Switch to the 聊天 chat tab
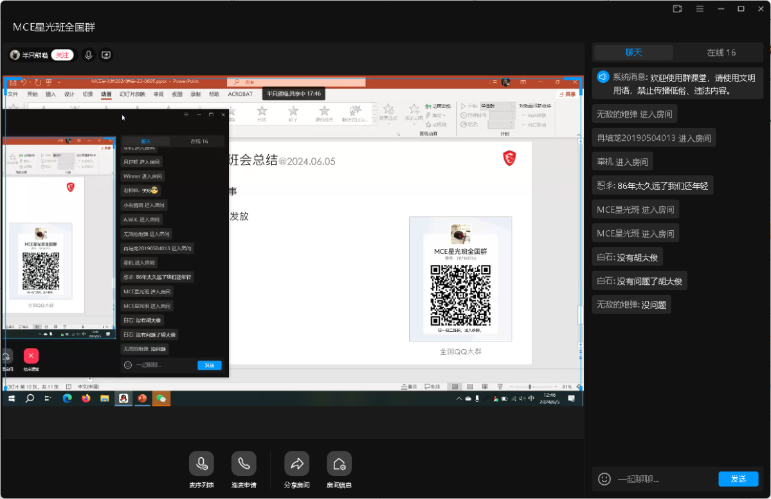The height and width of the screenshot is (499, 771). click(x=634, y=53)
